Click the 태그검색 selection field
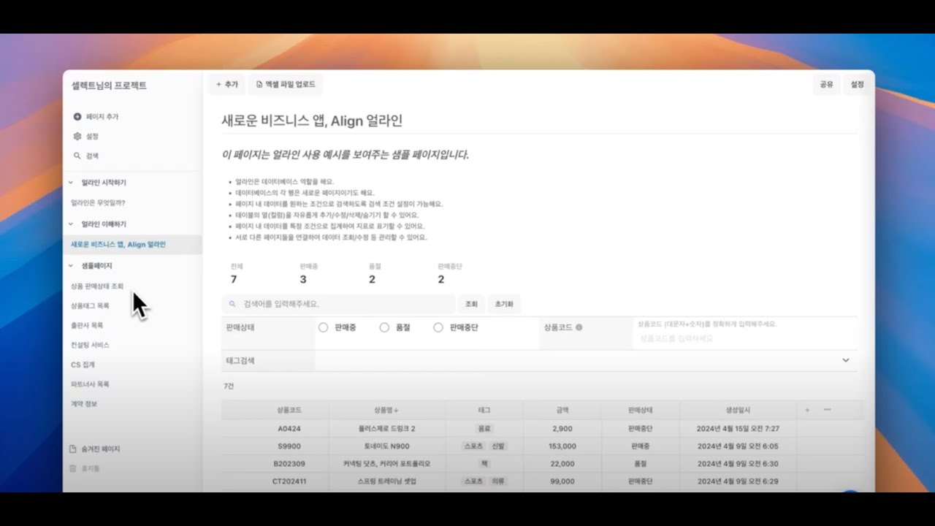This screenshot has height=526, width=935. tap(586, 361)
